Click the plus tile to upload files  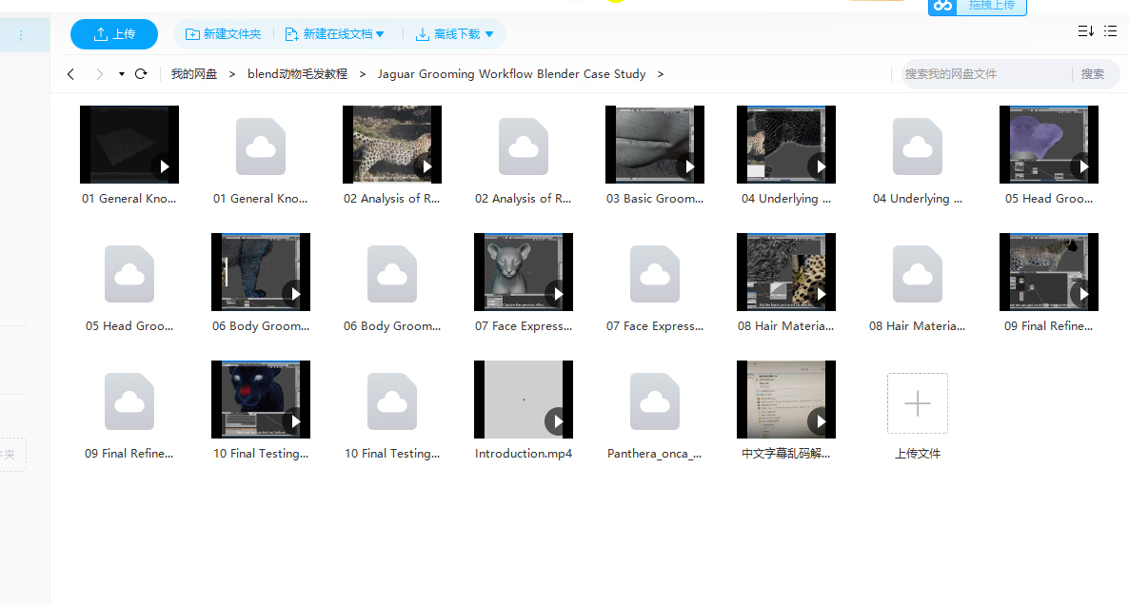[918, 402]
